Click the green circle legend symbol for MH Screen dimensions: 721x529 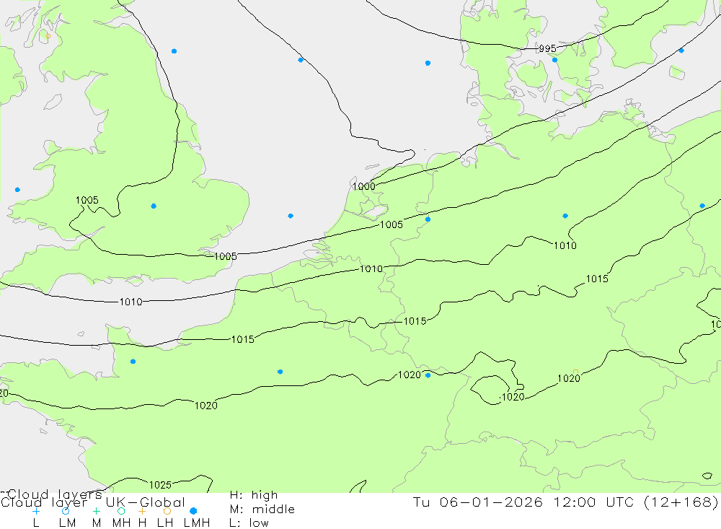pos(121,511)
